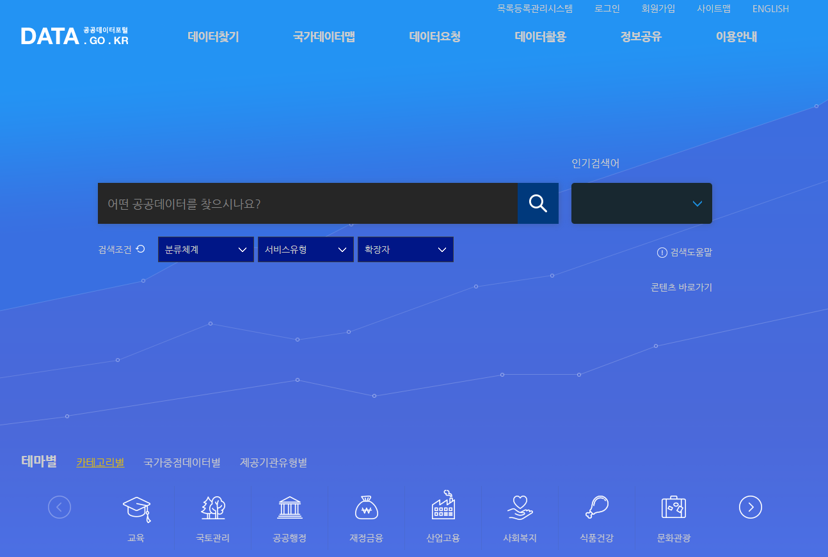Open the 검색도움말 text link
The image size is (828, 557).
(691, 253)
